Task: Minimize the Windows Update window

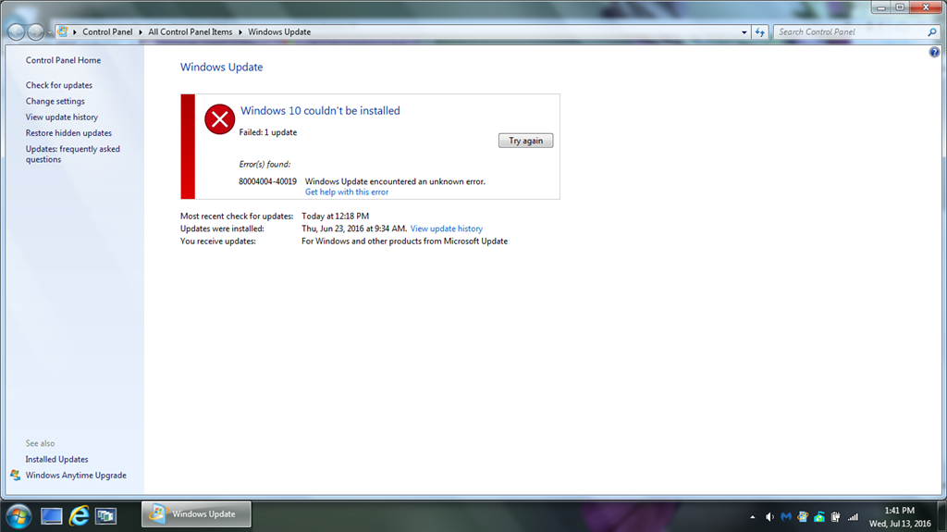Action: [881, 7]
